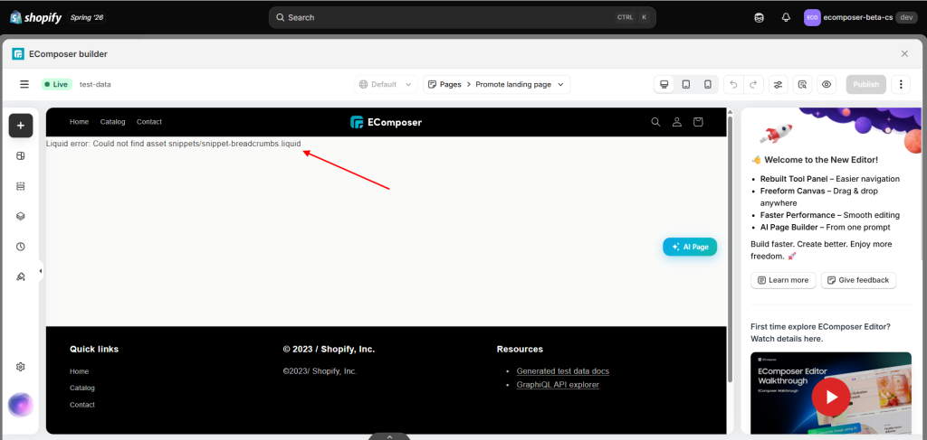Click the account person icon in preview
Screen dimensions: 927x440
pos(677,122)
